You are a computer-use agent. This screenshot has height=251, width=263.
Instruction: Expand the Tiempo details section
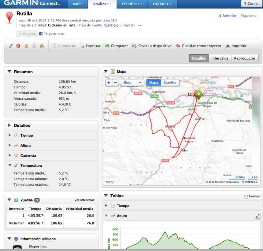point(10,135)
